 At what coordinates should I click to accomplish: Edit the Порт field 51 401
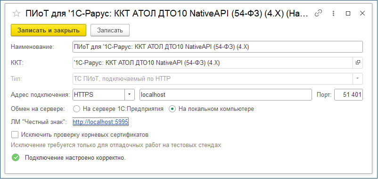tap(348, 94)
